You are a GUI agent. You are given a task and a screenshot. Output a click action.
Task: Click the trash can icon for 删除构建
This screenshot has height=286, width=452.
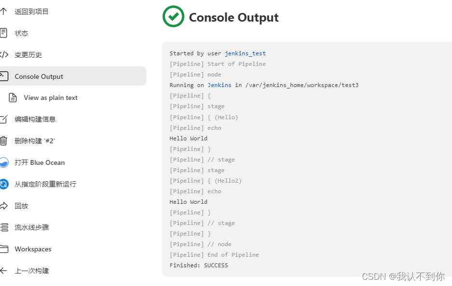pos(3,141)
